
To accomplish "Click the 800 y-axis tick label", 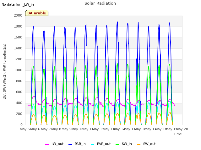I will pos(19,81).
